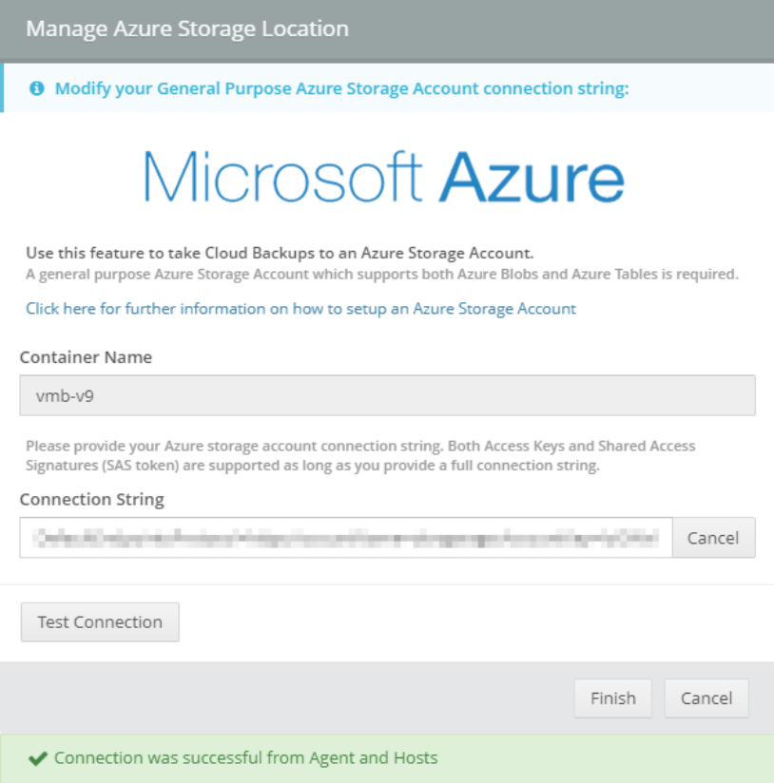Viewport: 774px width, 783px height.
Task: Focus the Connection String input field
Action: point(346,538)
